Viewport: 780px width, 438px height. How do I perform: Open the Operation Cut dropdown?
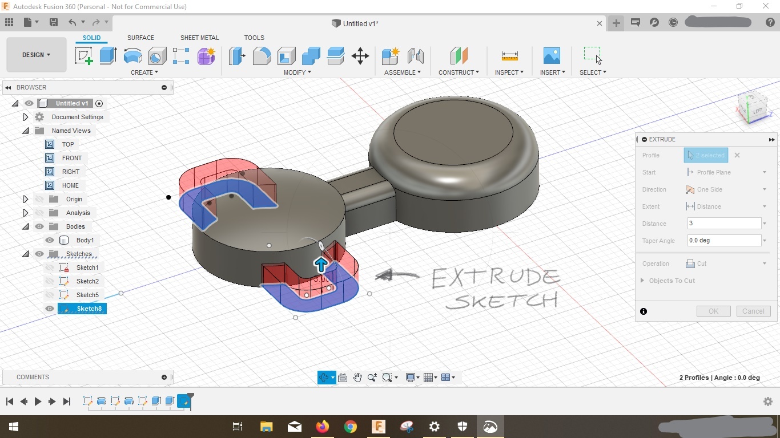click(726, 263)
